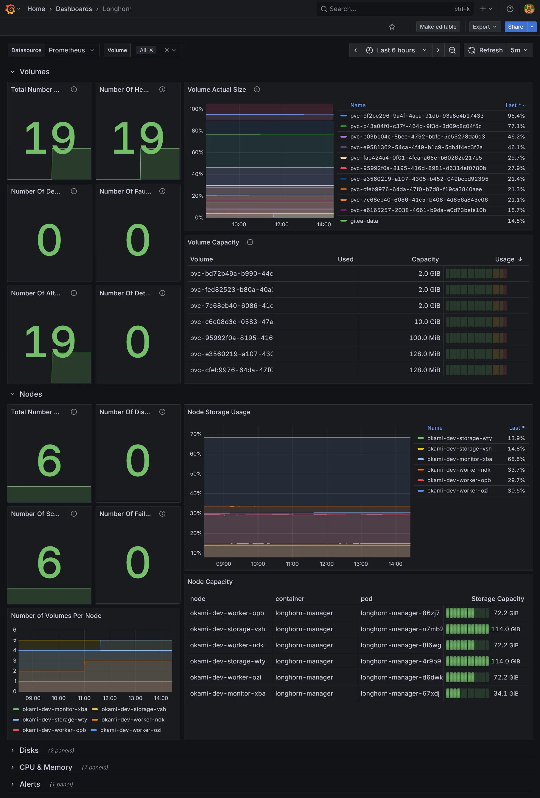Open the user profile avatar
Viewport: 540px width, 798px height.
pyautogui.click(x=529, y=9)
